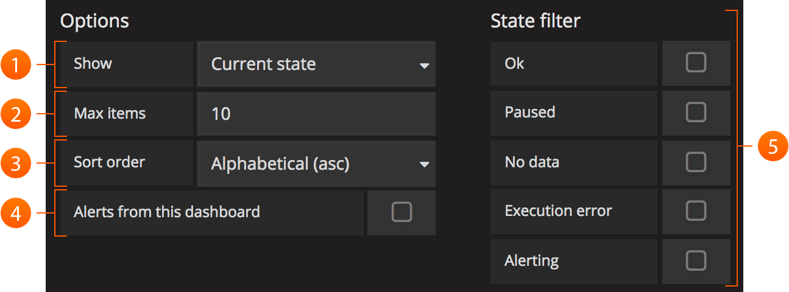Screen dimensions: 789x292
Task: Enable the Ok state filter checkbox
Action: pyautogui.click(x=696, y=63)
